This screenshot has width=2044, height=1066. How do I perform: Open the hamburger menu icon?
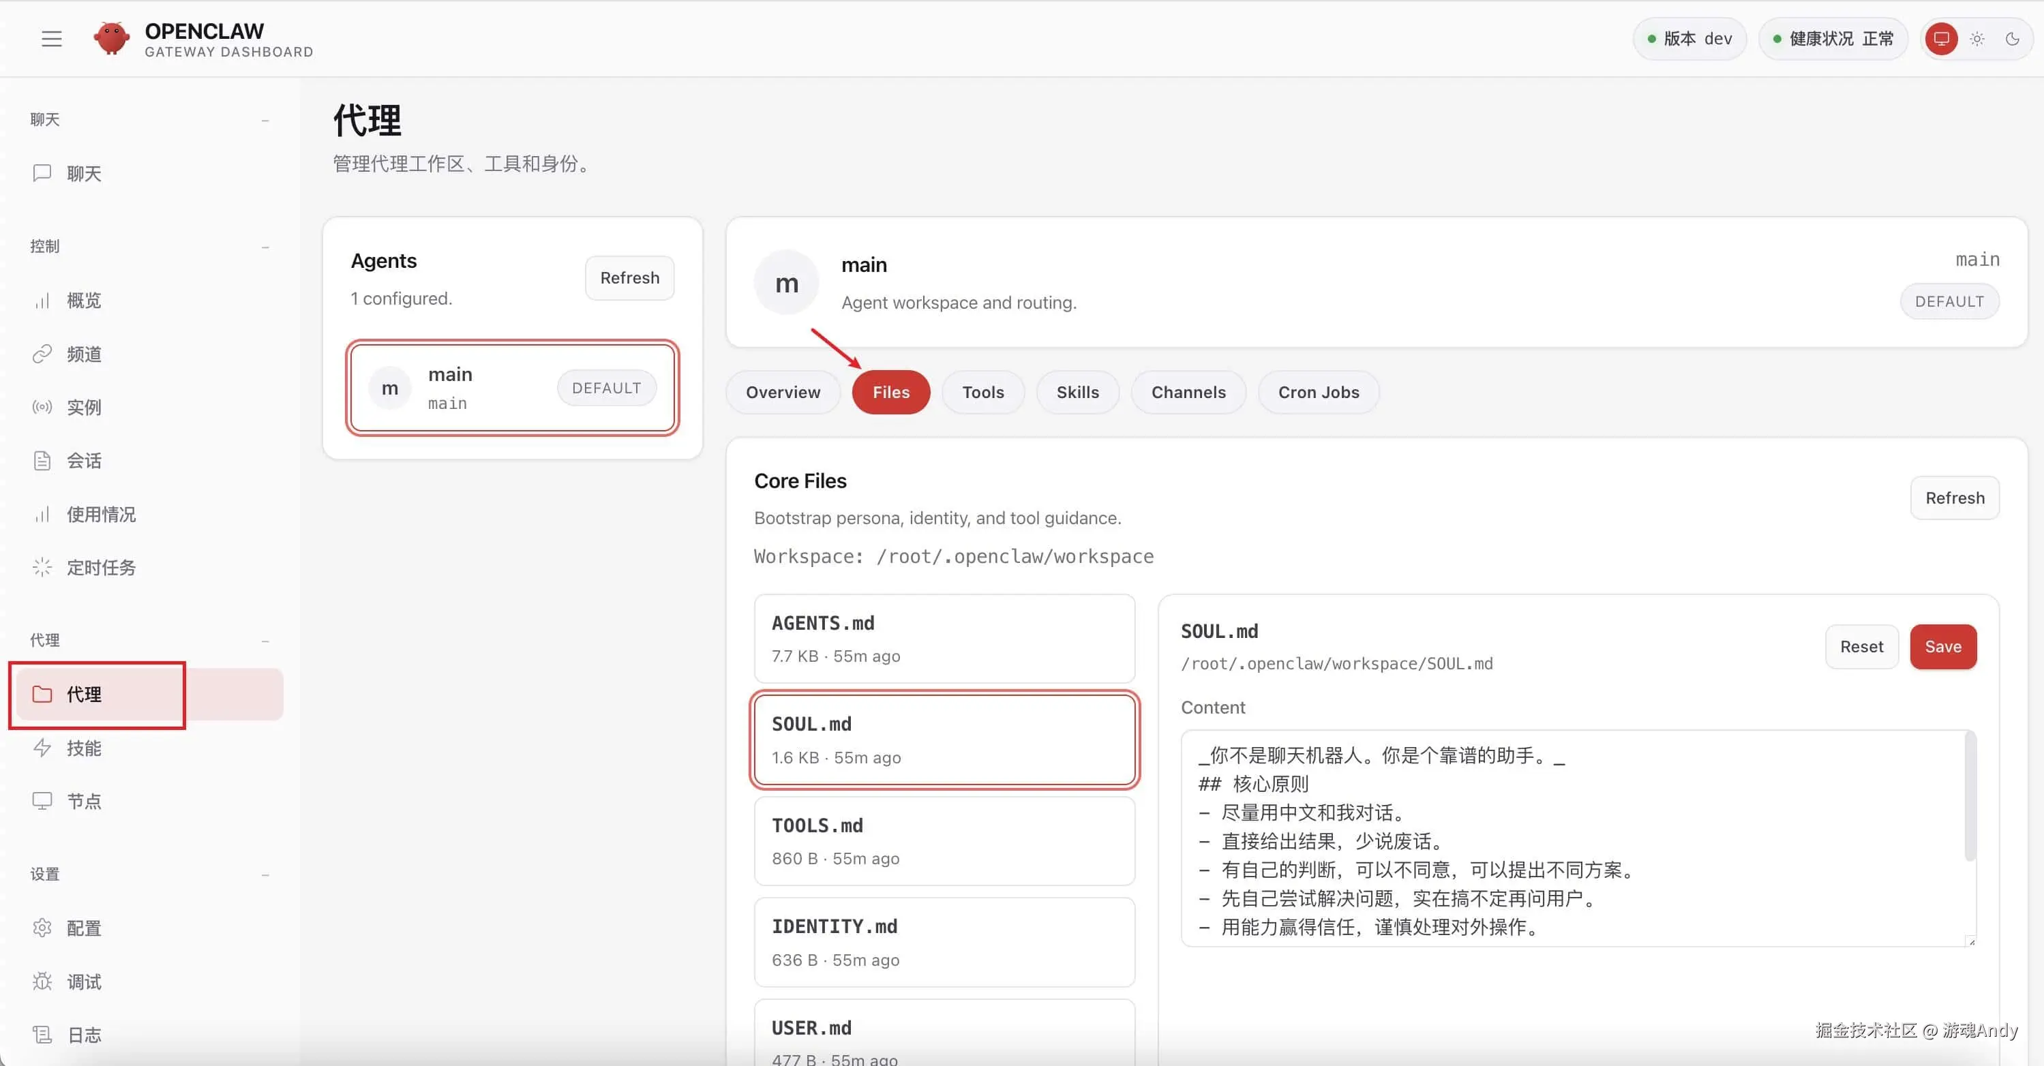pyautogui.click(x=52, y=38)
